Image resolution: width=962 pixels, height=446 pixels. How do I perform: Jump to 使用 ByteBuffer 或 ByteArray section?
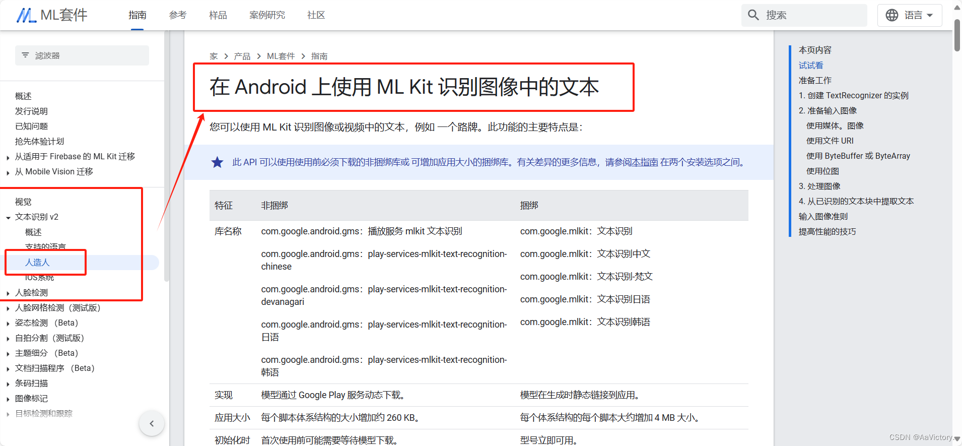click(x=858, y=156)
